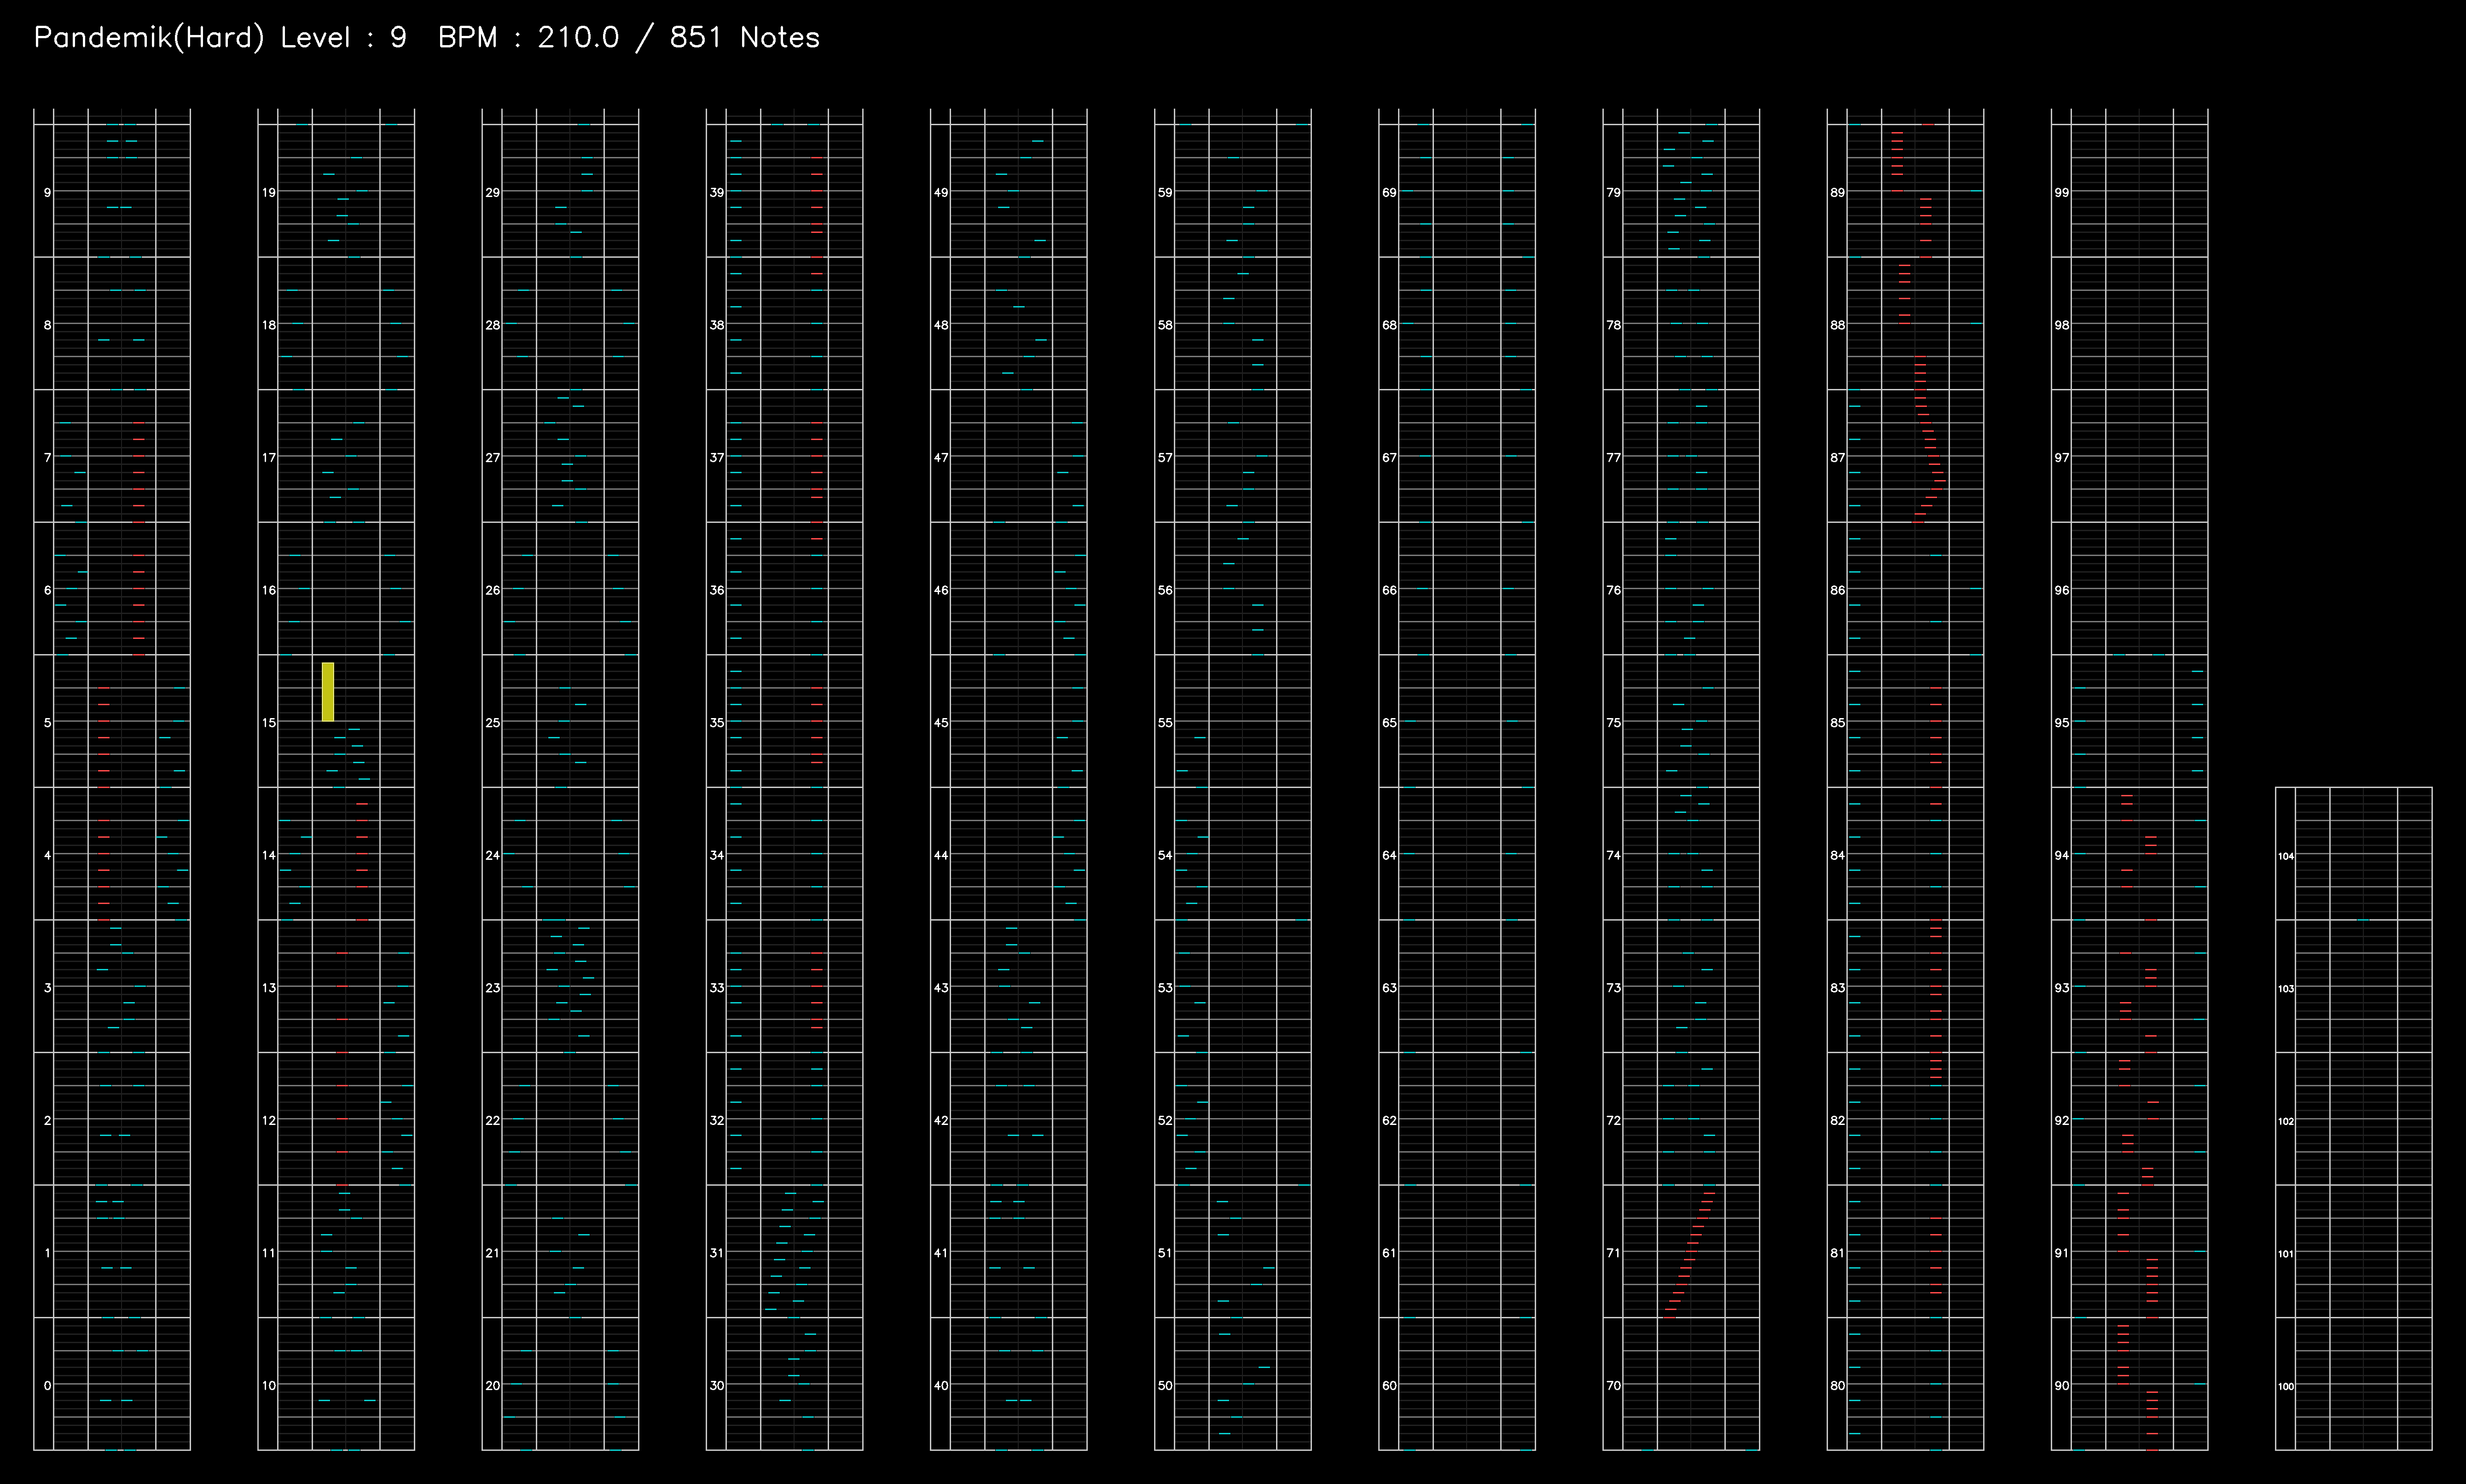Click measure number 30 label
The height and width of the screenshot is (1484, 2466).
tap(717, 1386)
